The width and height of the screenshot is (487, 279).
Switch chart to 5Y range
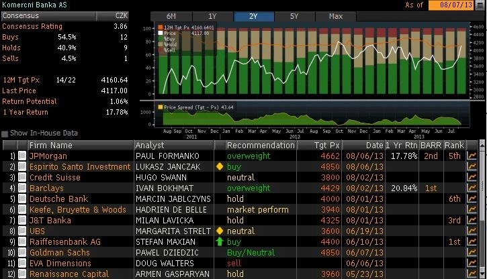[x=294, y=16]
